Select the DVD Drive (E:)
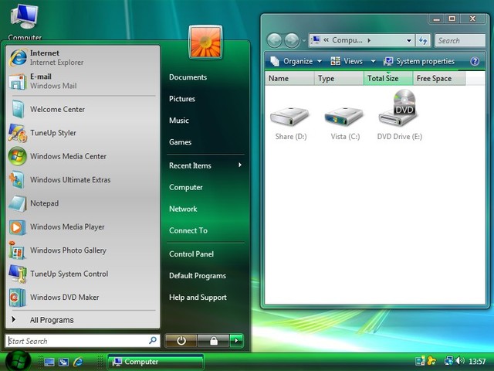The image size is (494, 371). [x=399, y=115]
